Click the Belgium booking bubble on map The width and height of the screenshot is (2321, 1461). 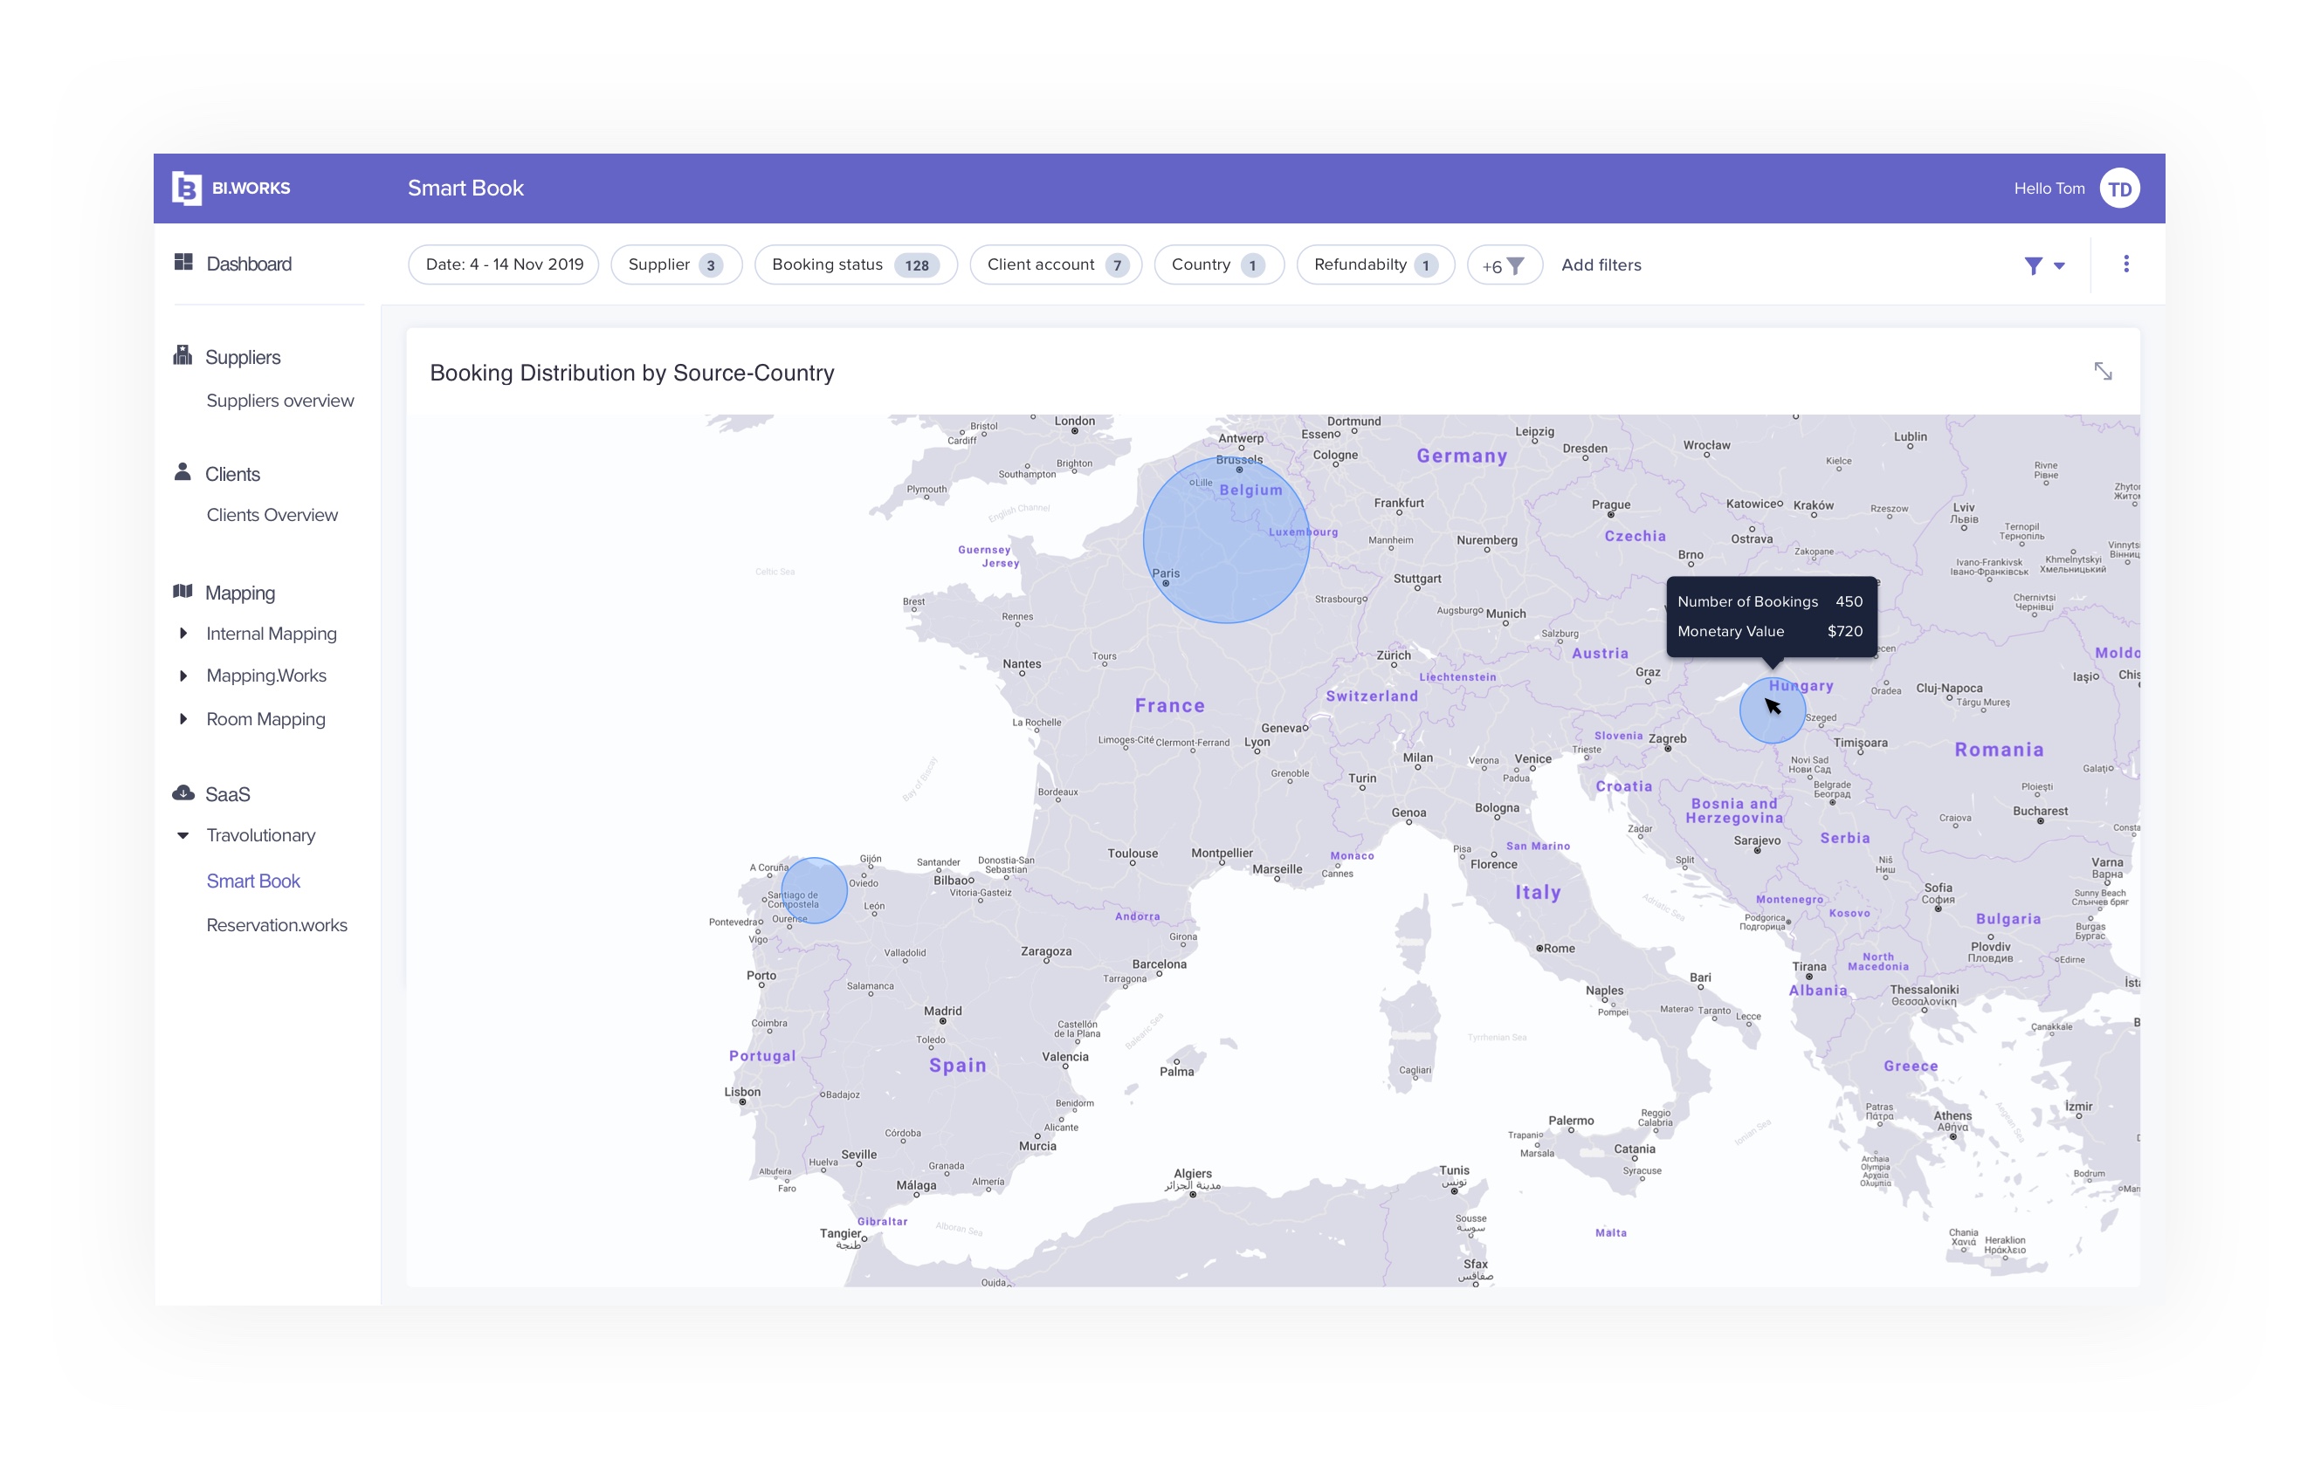click(x=1224, y=539)
